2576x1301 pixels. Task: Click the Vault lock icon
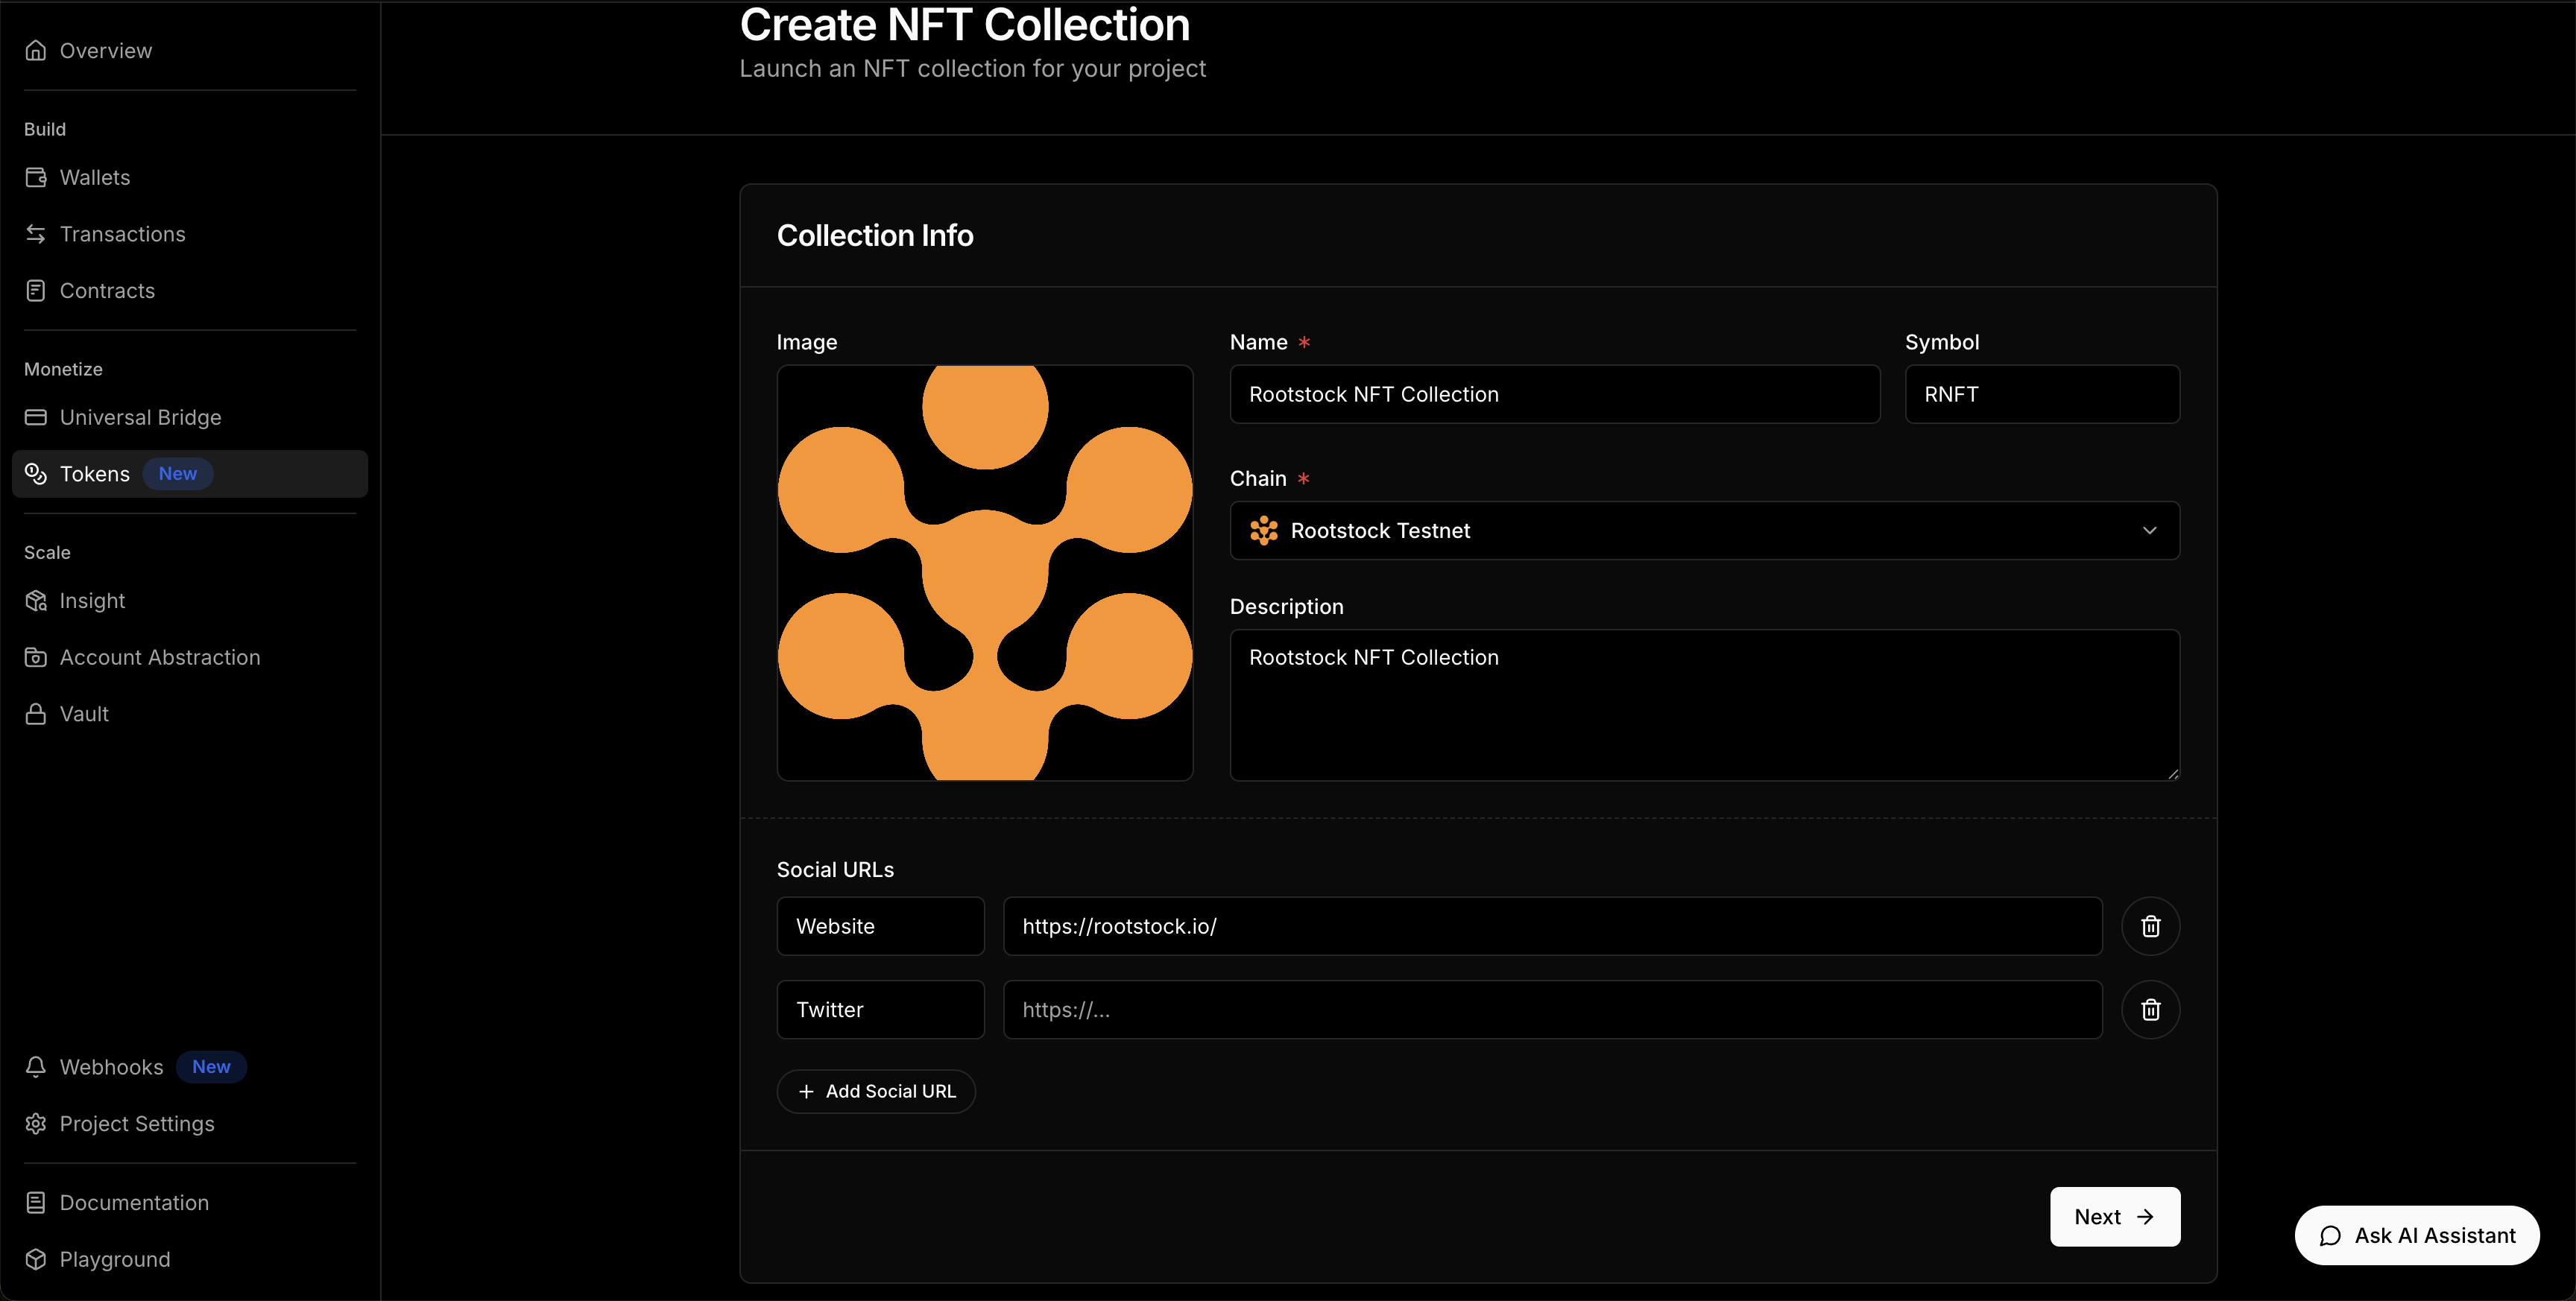click(x=36, y=713)
